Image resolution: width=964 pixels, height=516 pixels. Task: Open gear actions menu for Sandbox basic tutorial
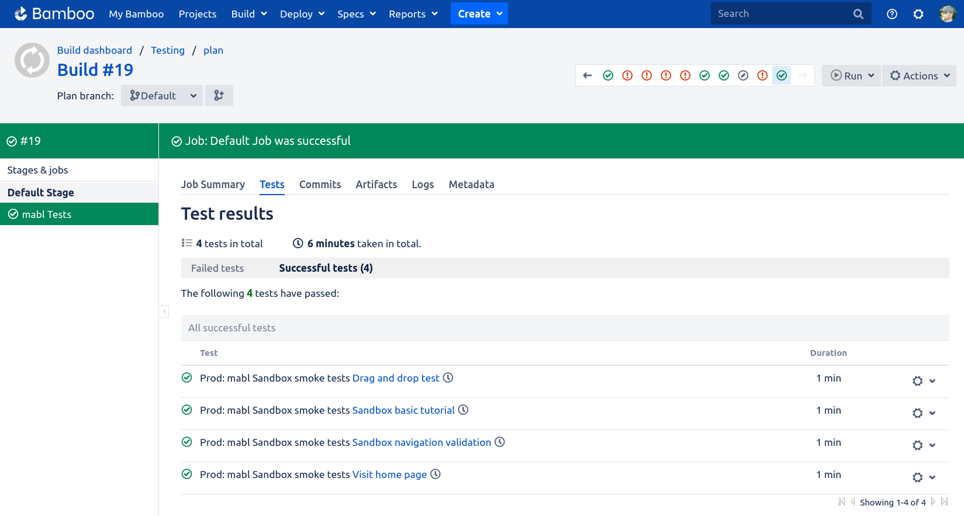924,413
